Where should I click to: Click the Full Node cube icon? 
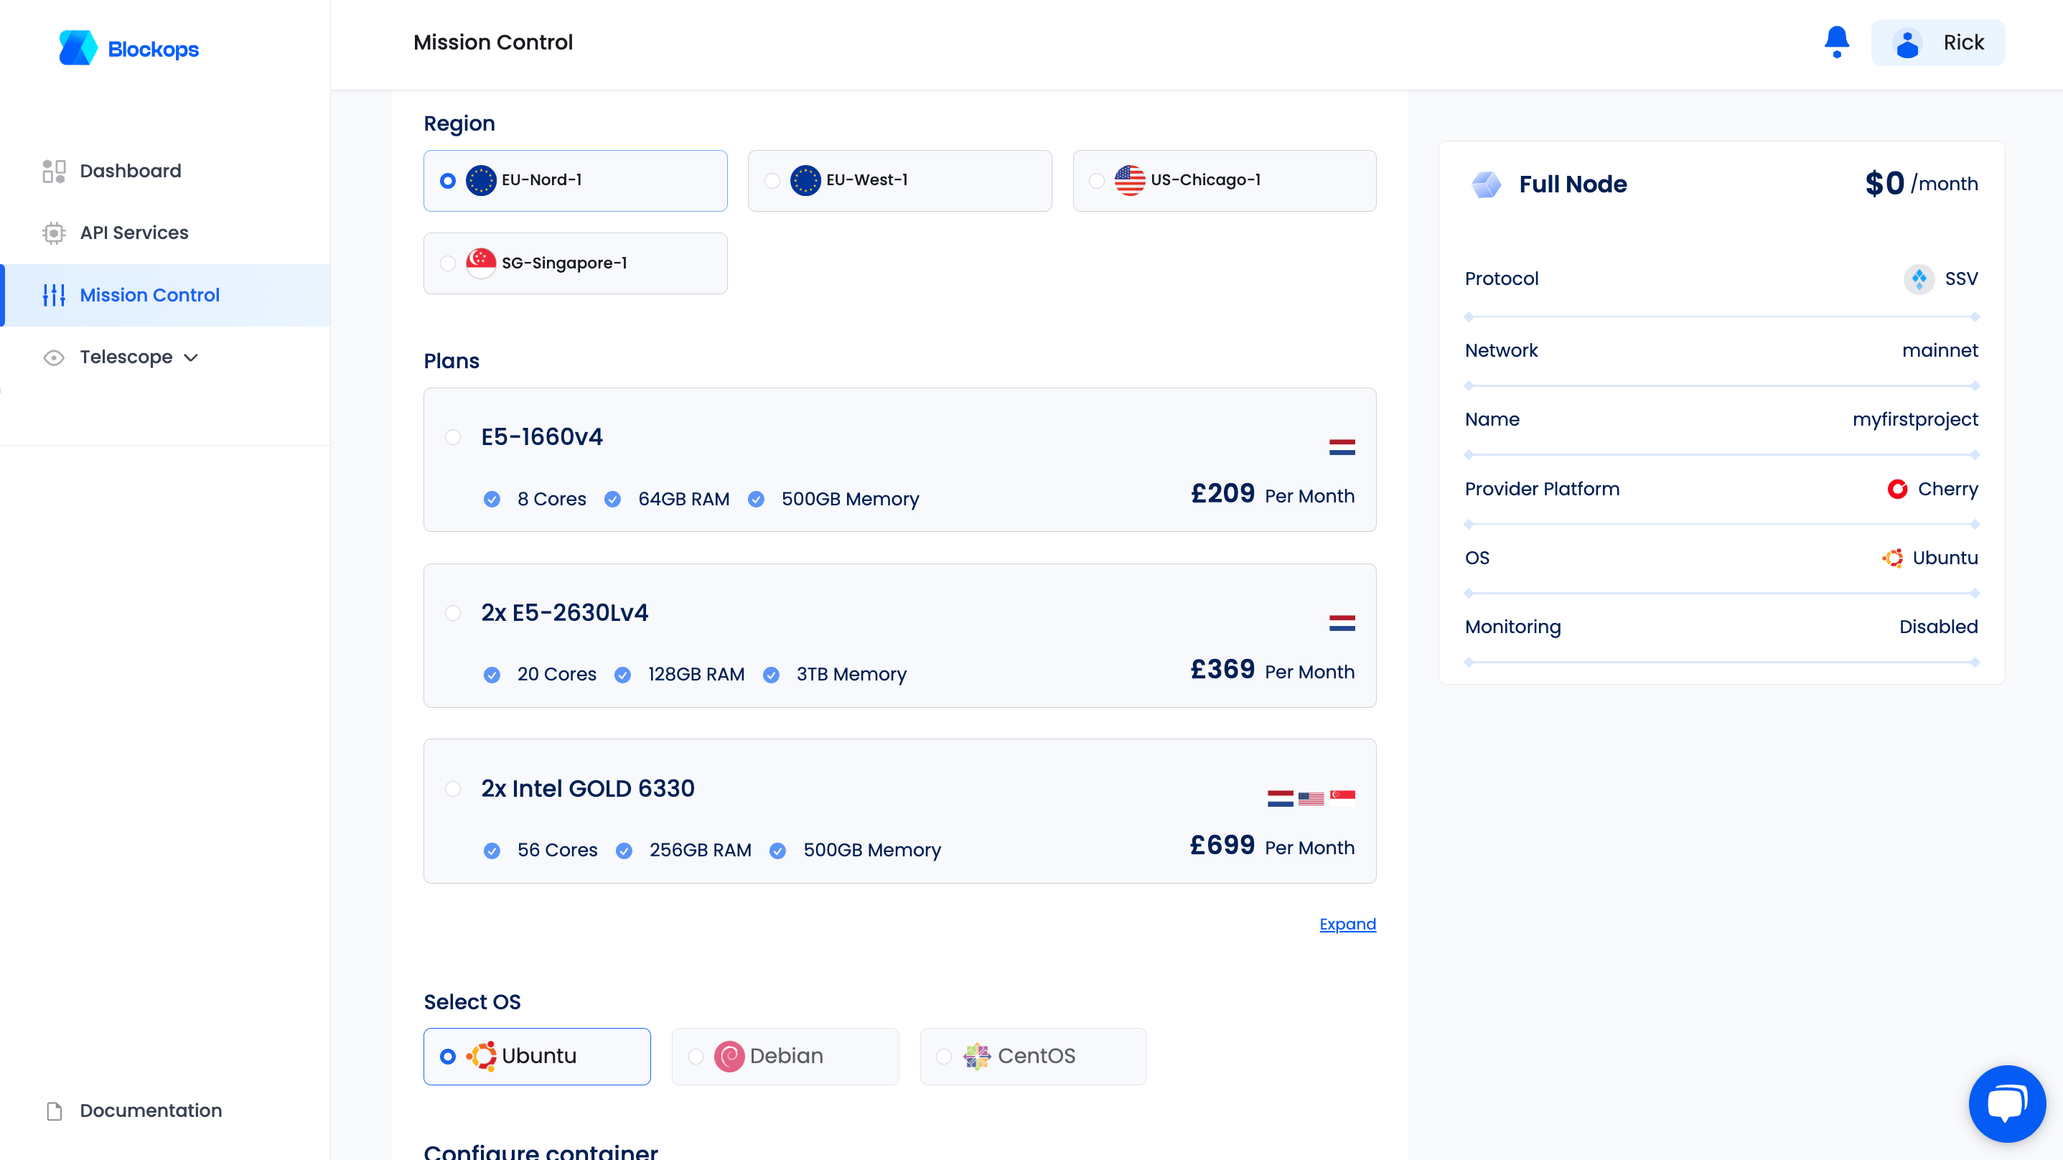[1487, 184]
